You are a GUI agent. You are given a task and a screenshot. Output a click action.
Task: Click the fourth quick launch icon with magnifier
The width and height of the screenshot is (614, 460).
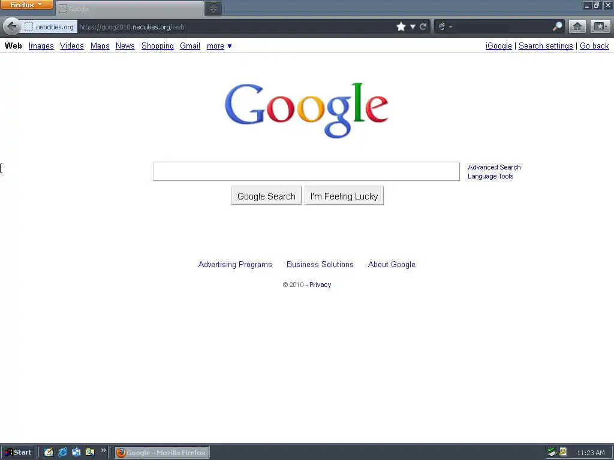(90, 452)
